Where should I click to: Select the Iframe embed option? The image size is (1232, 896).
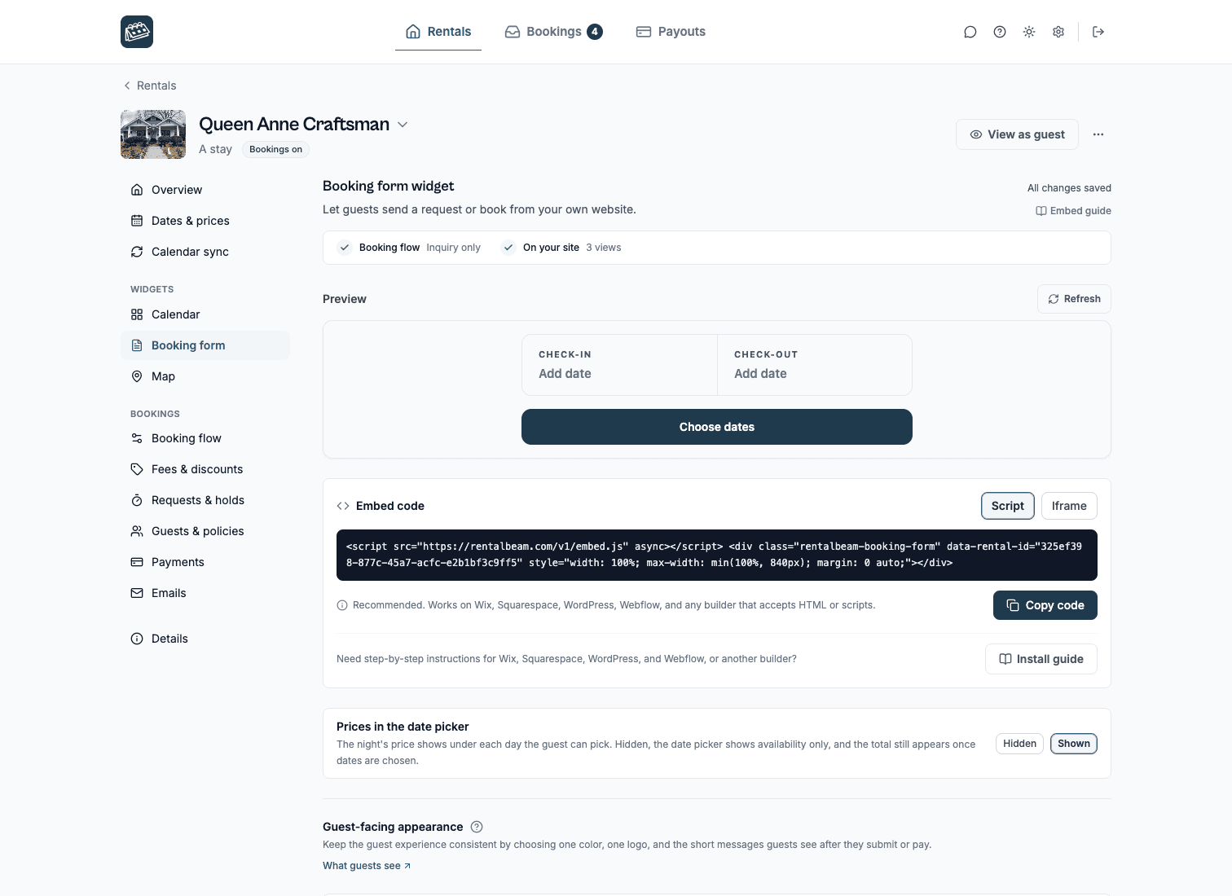1069,506
